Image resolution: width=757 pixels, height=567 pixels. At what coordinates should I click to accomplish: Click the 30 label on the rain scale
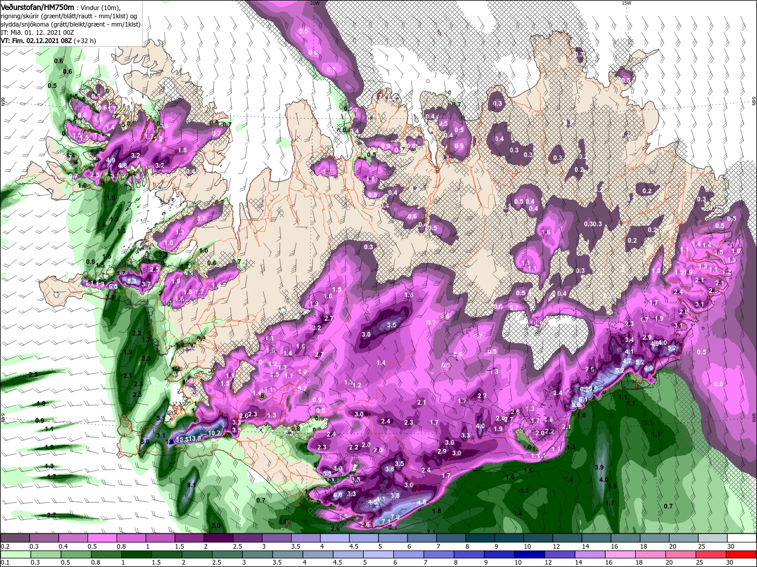pos(731,562)
